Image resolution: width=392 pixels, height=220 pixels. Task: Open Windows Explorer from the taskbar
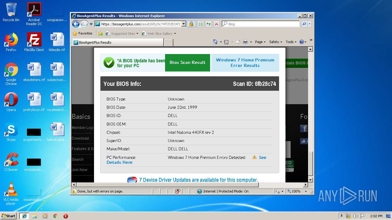click(x=35, y=216)
